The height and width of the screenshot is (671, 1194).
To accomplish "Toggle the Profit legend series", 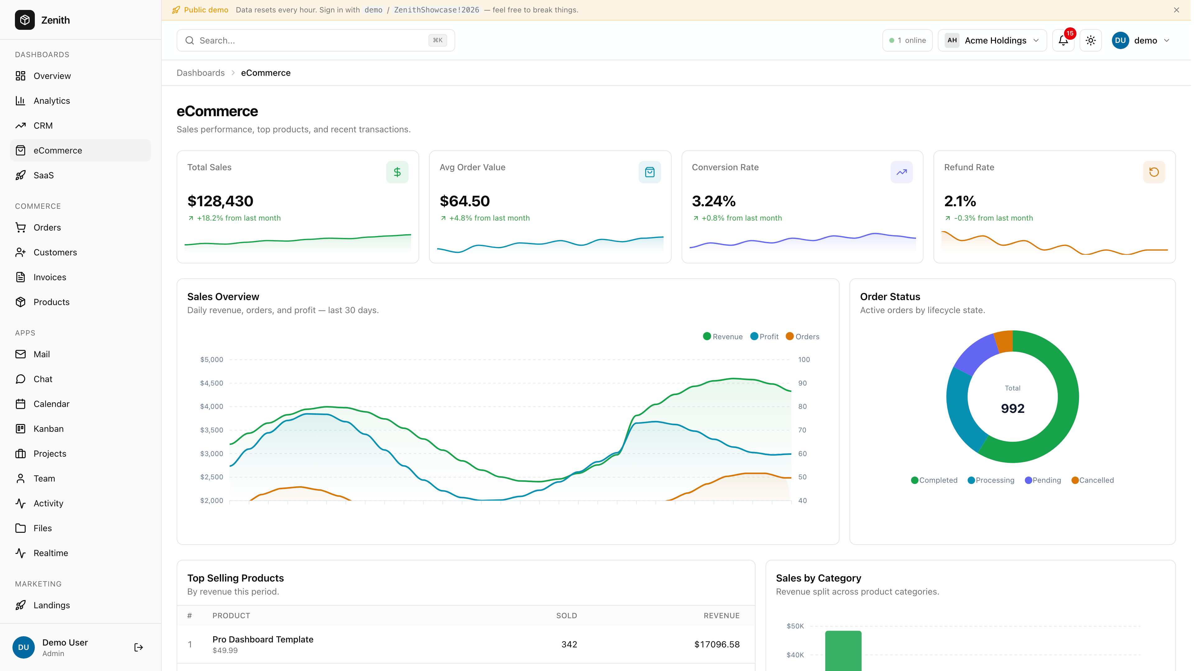I will click(765, 337).
